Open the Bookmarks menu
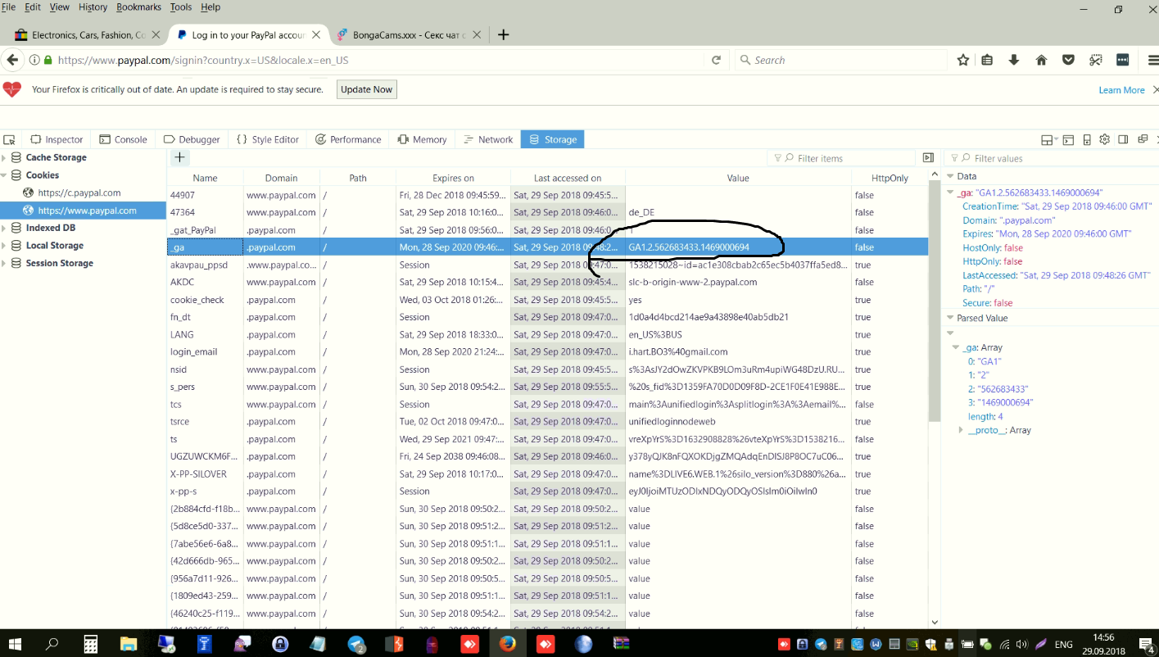 click(138, 7)
